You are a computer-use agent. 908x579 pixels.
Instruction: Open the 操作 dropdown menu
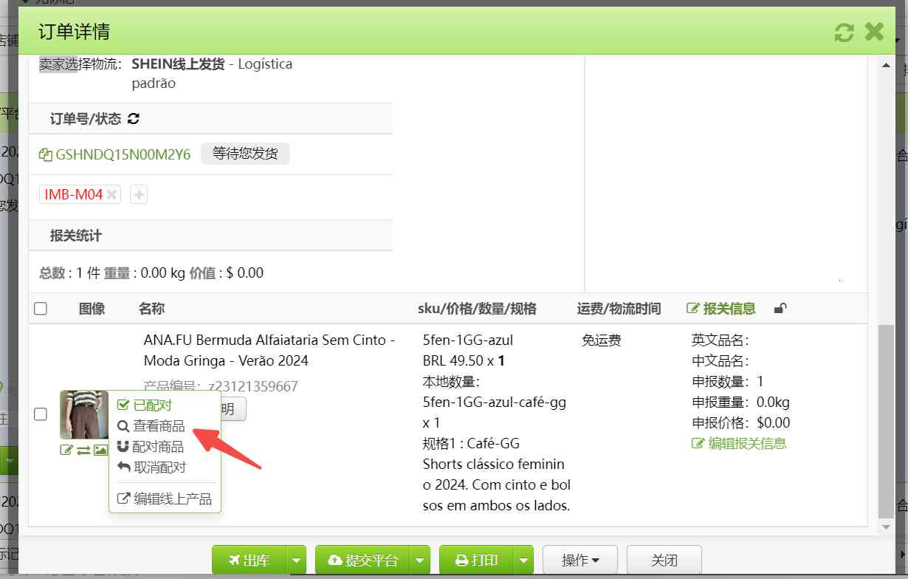[579, 561]
